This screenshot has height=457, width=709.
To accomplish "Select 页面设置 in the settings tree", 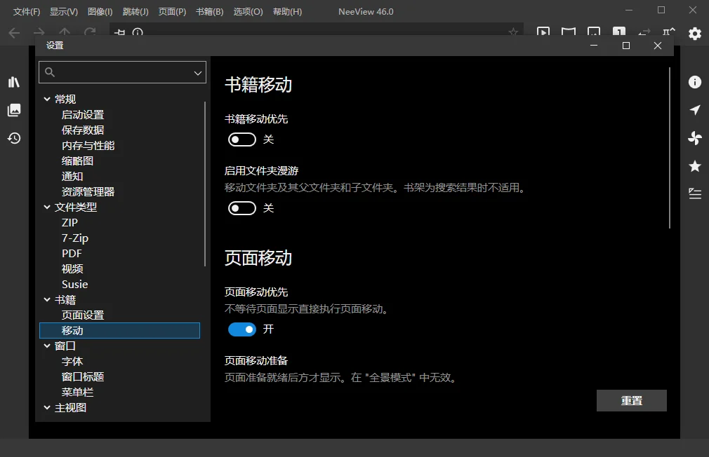I will point(83,315).
